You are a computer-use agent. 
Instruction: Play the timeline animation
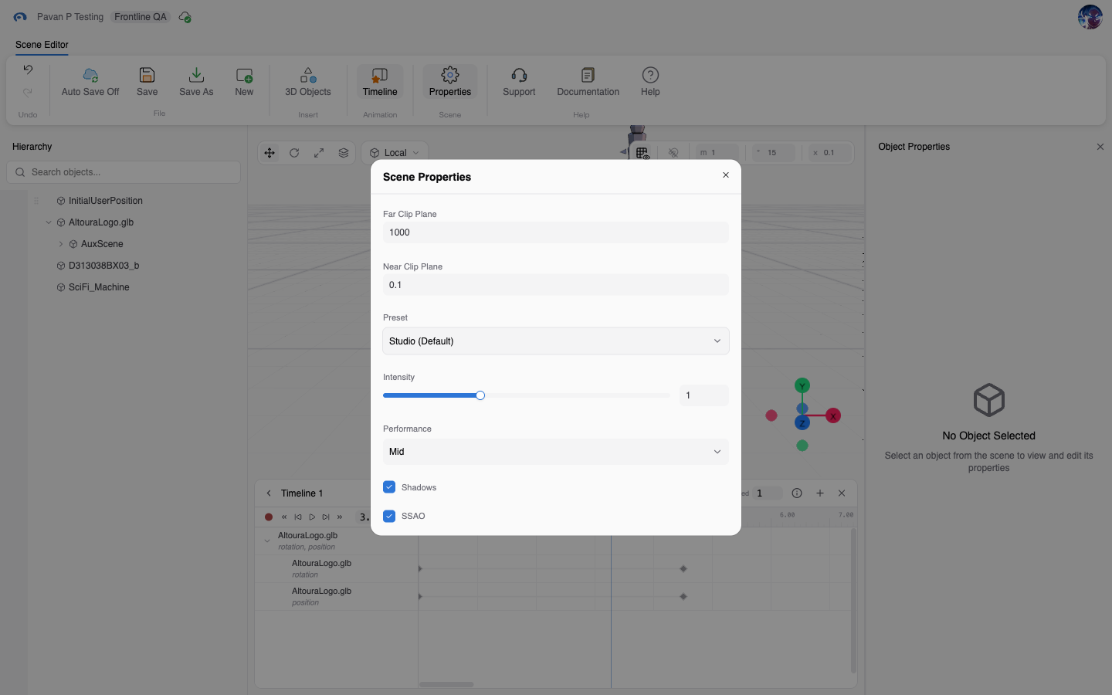tap(312, 517)
